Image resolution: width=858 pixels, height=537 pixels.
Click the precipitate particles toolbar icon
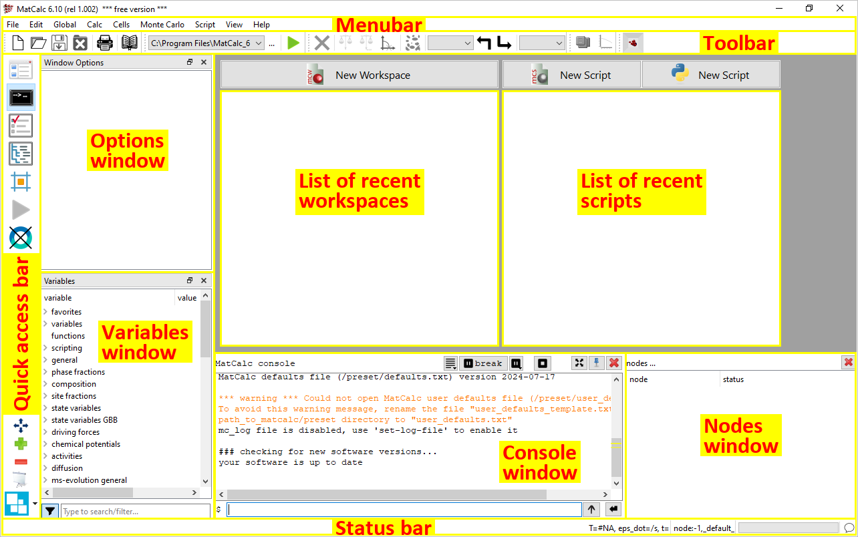(x=413, y=43)
